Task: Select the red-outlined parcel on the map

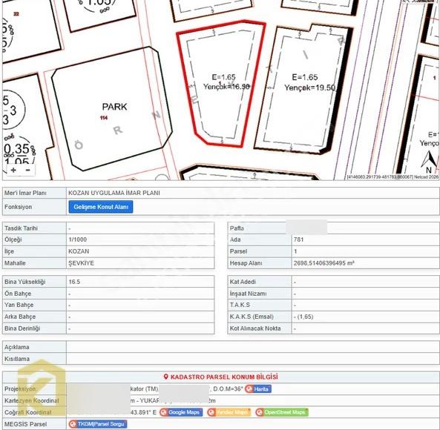Action: 222,84
